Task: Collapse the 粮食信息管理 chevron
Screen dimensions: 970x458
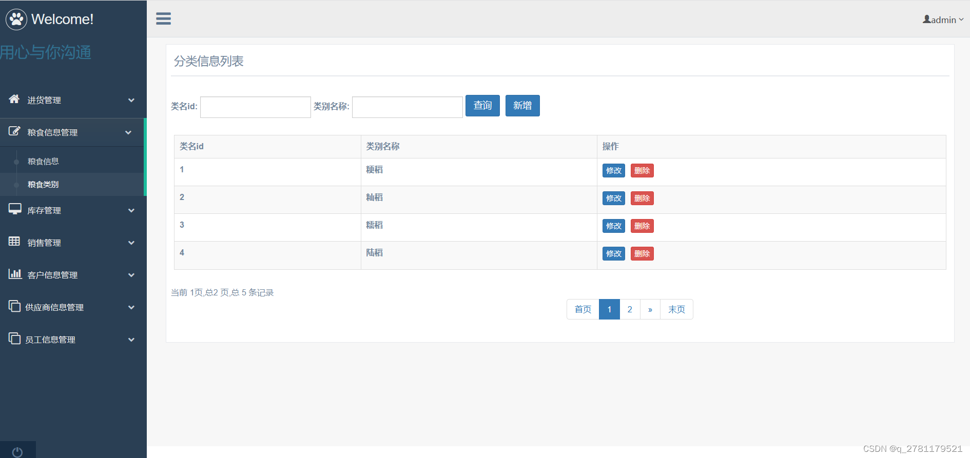Action: [128, 133]
